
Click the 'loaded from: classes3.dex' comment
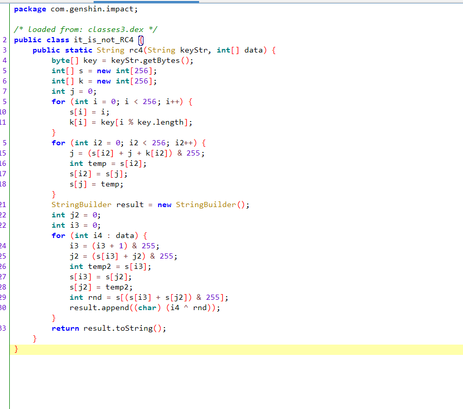(x=85, y=29)
